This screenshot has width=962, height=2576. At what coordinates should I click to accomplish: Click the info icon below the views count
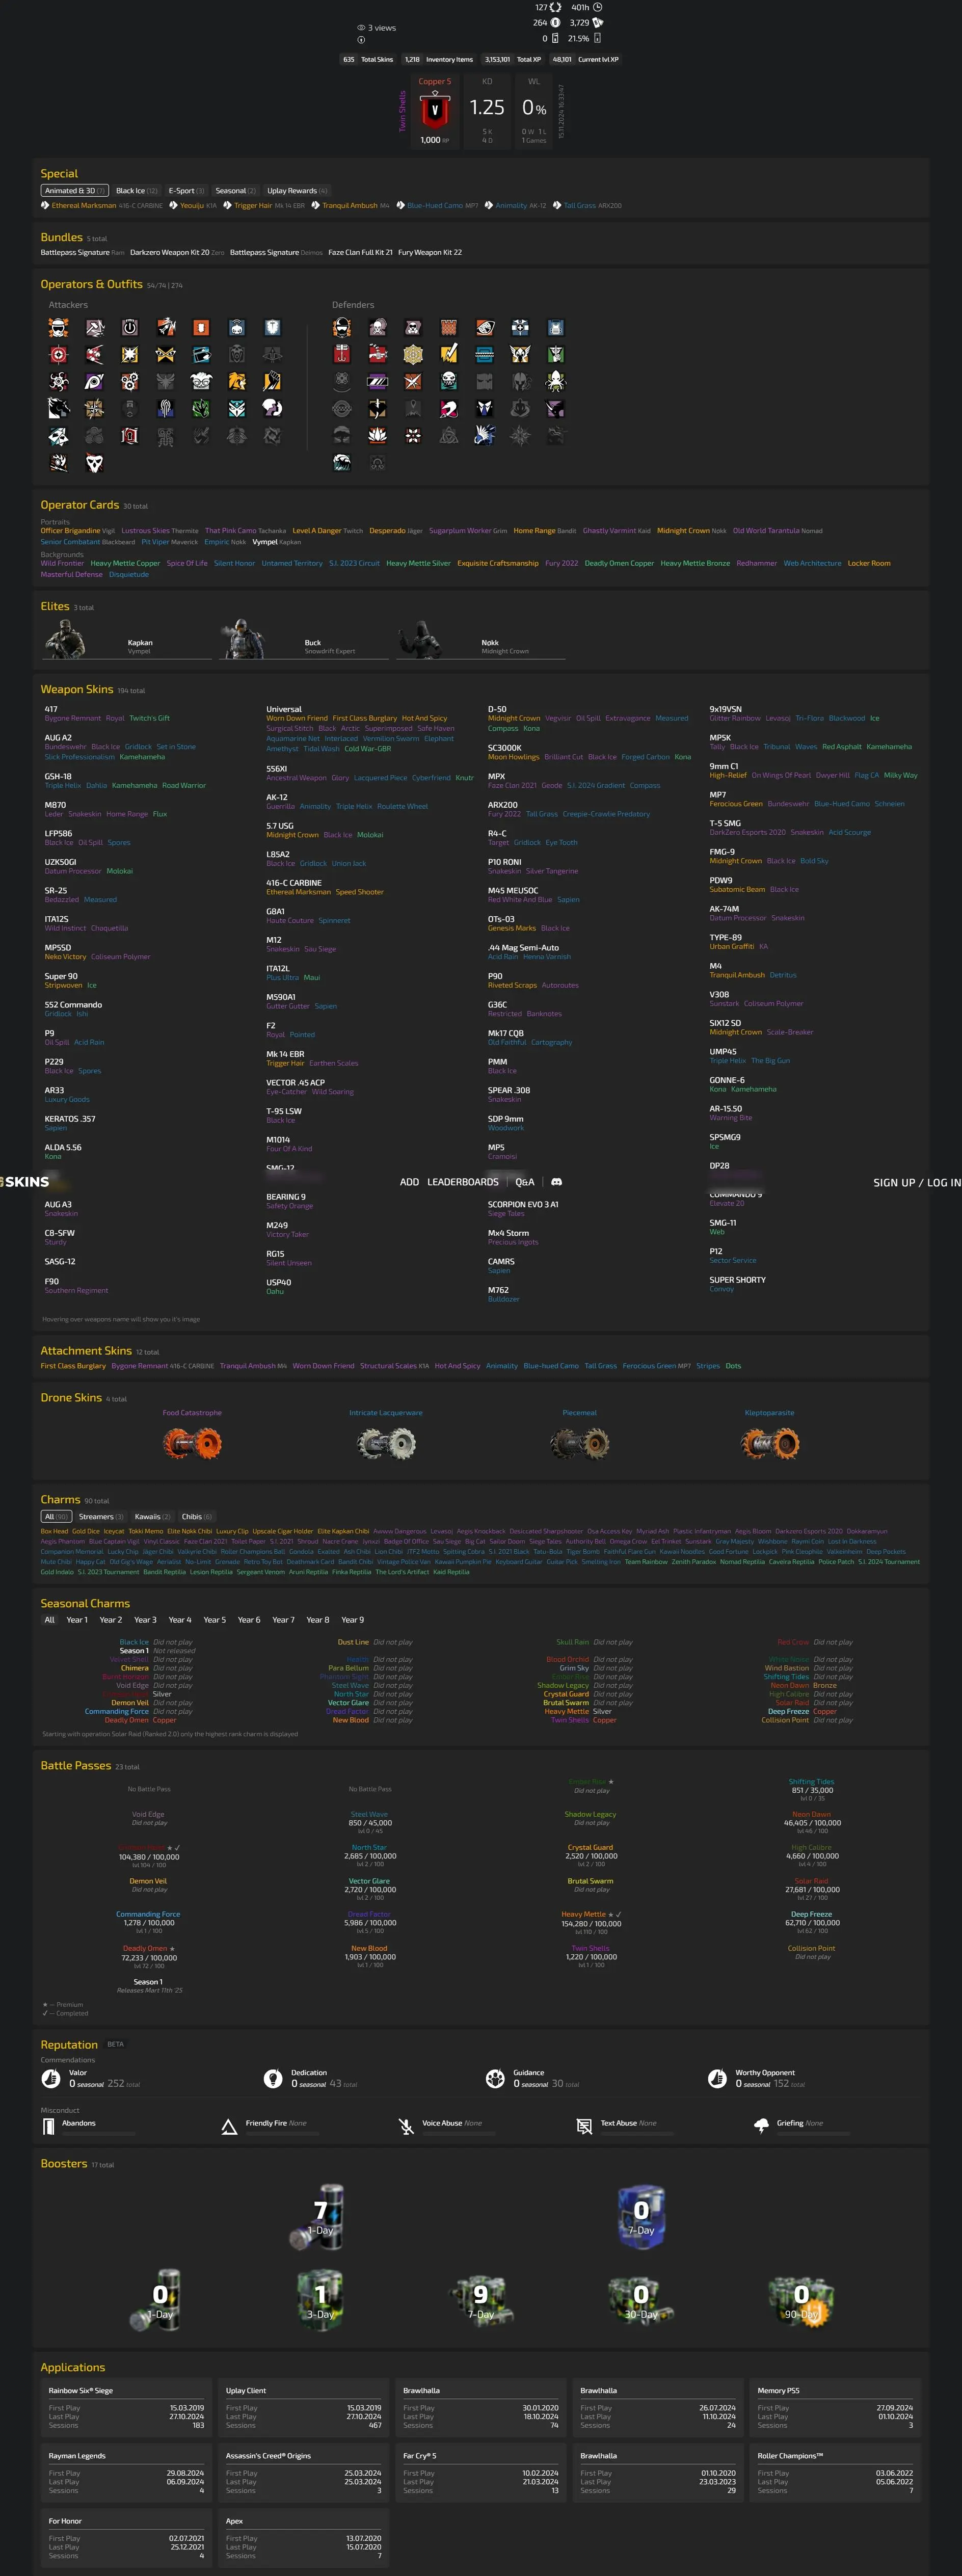click(x=361, y=40)
